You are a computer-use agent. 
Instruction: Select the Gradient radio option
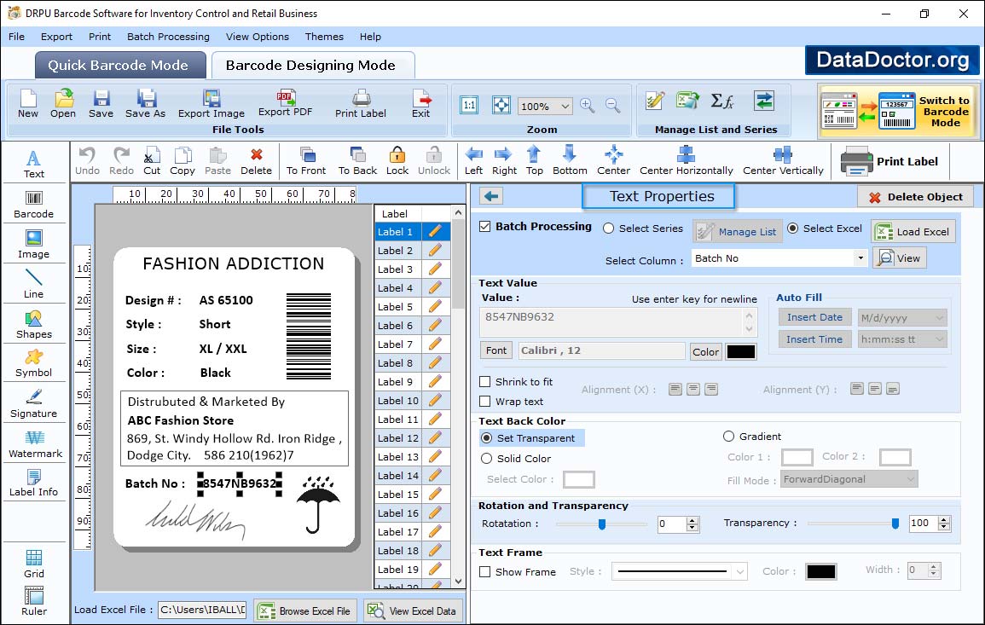pyautogui.click(x=728, y=436)
